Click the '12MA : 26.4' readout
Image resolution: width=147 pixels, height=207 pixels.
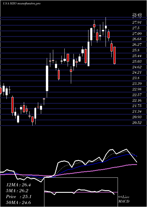point(19,185)
